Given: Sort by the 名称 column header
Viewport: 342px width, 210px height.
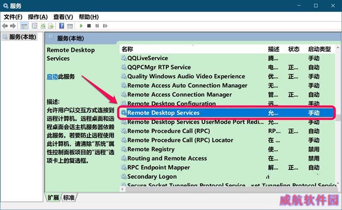Looking at the screenshot, I should click(x=127, y=49).
